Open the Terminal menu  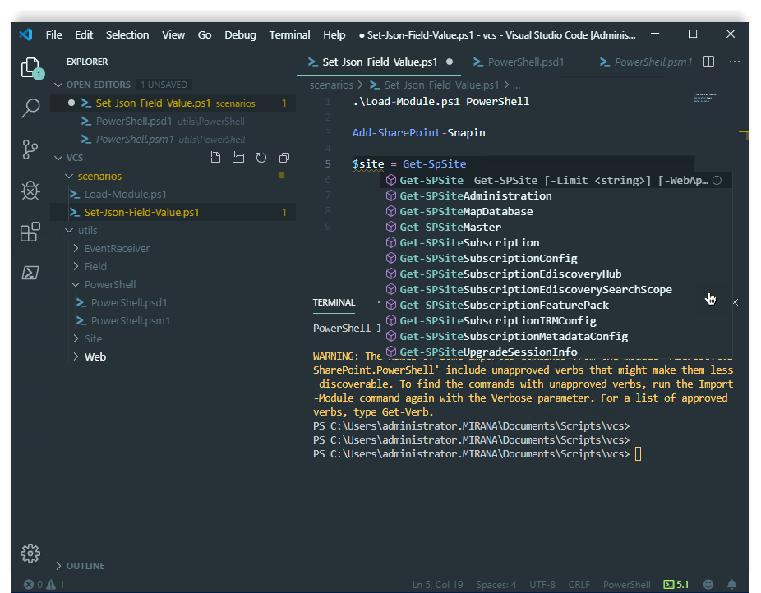click(289, 35)
